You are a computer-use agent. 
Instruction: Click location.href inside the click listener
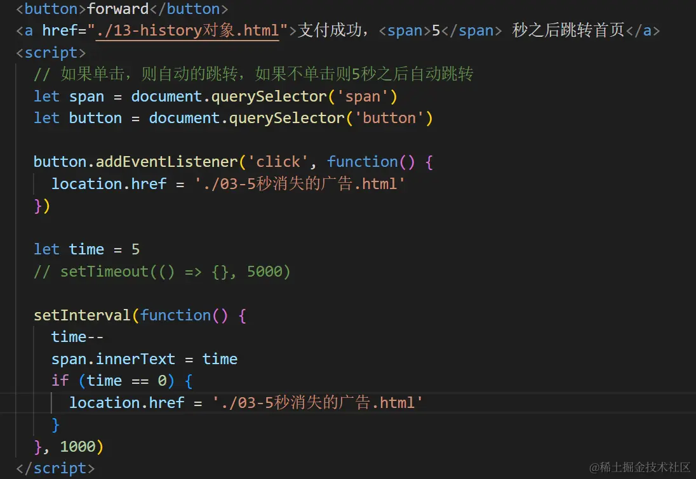109,183
